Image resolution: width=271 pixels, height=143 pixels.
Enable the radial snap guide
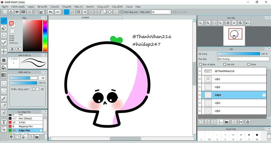[x=91, y=12]
